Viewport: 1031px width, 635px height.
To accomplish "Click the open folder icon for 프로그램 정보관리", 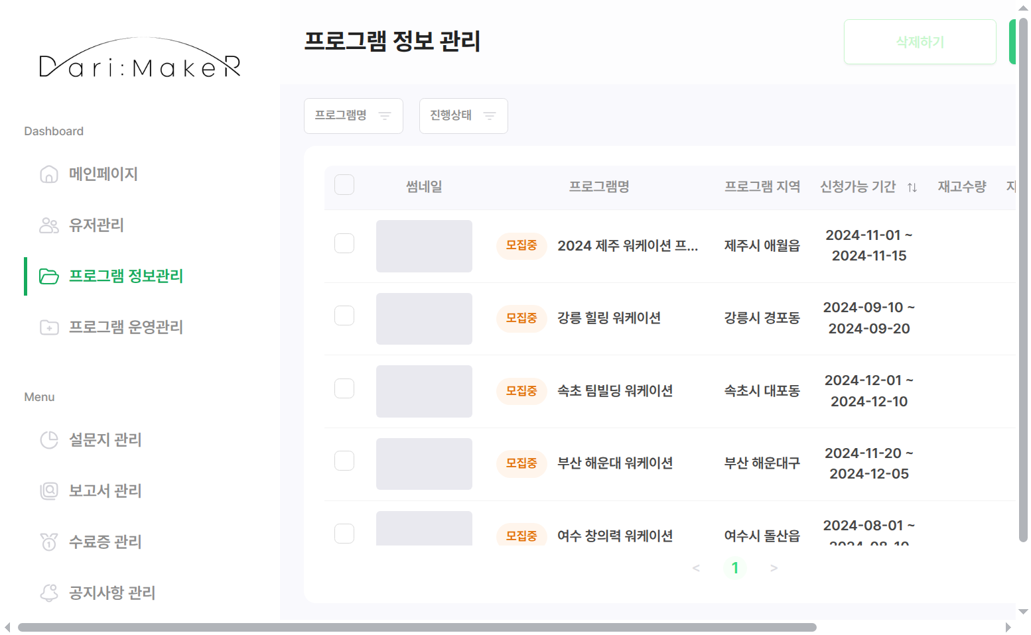I will [49, 276].
